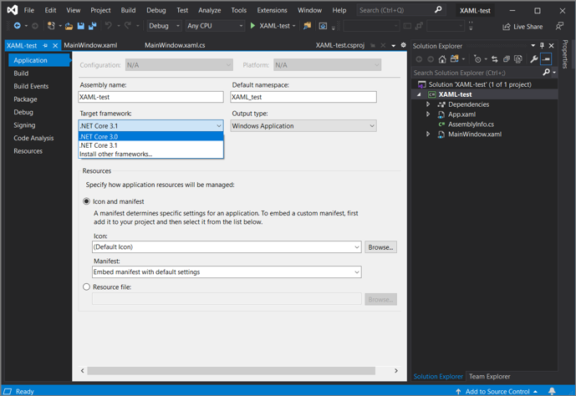Select the Resource file radio button

point(86,287)
